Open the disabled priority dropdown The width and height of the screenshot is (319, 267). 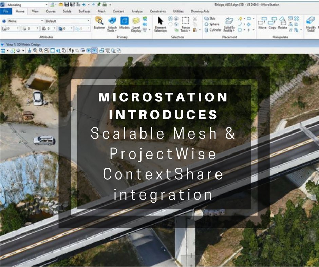coord(82,29)
